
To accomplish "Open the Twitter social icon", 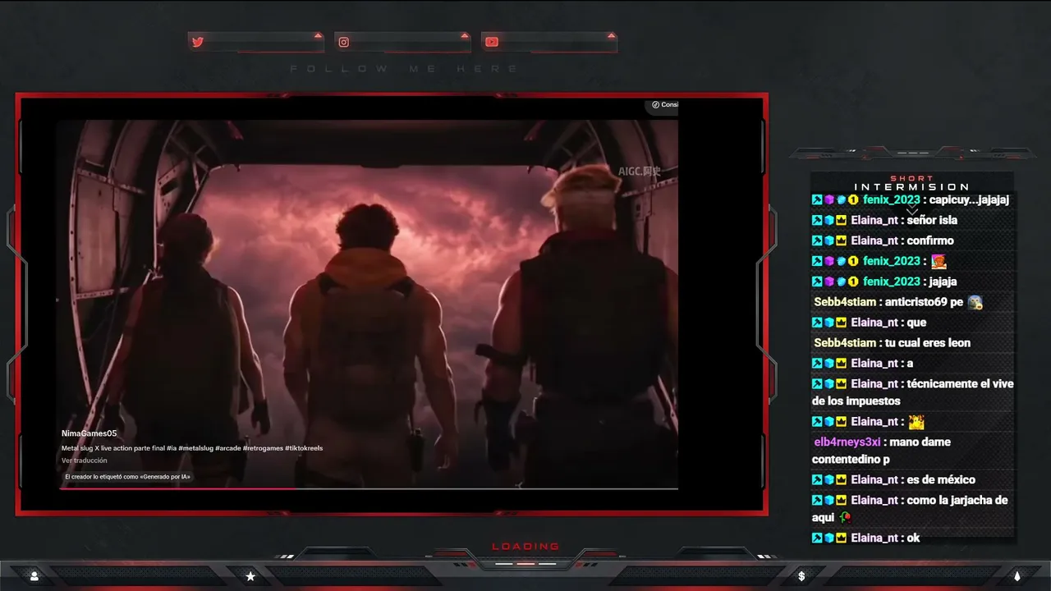I will pyautogui.click(x=198, y=42).
